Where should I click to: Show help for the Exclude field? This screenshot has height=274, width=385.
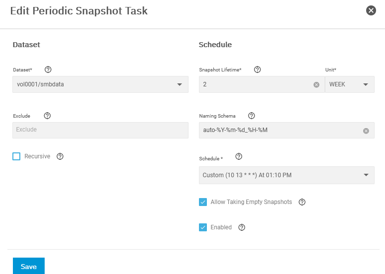[48, 116]
